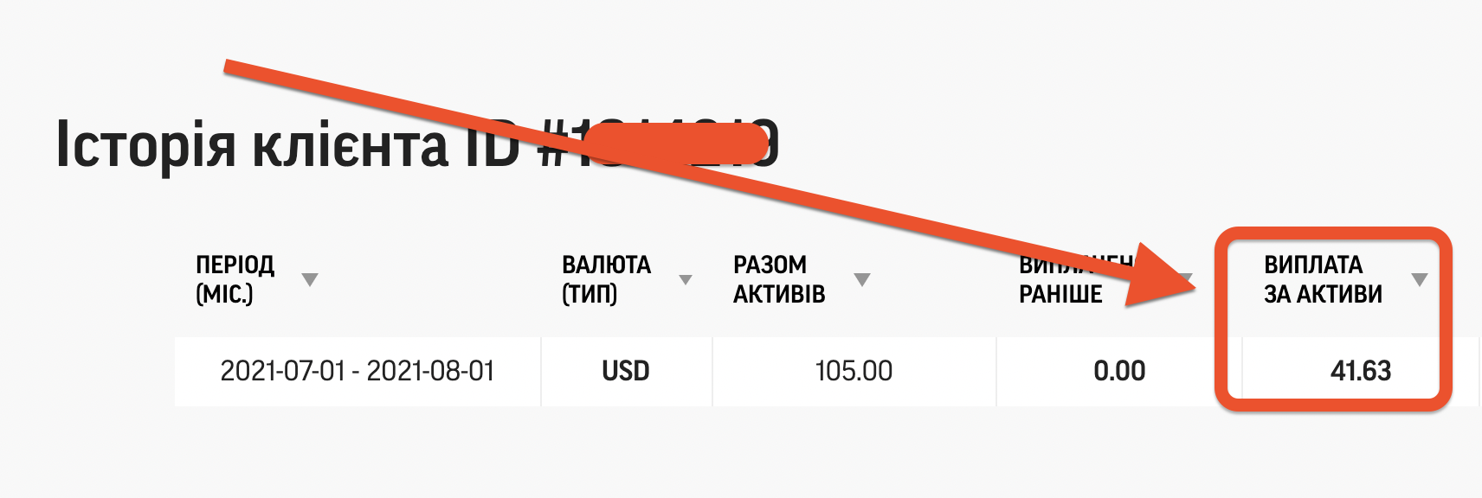Click sort arrow of ВИПЛАЧЕНО РАНІШЕ column

pos(1187,278)
